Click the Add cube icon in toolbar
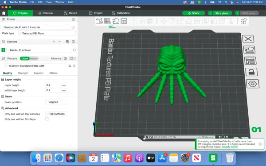The width and height of the screenshot is (266, 166). pyautogui.click(x=99, y=21)
